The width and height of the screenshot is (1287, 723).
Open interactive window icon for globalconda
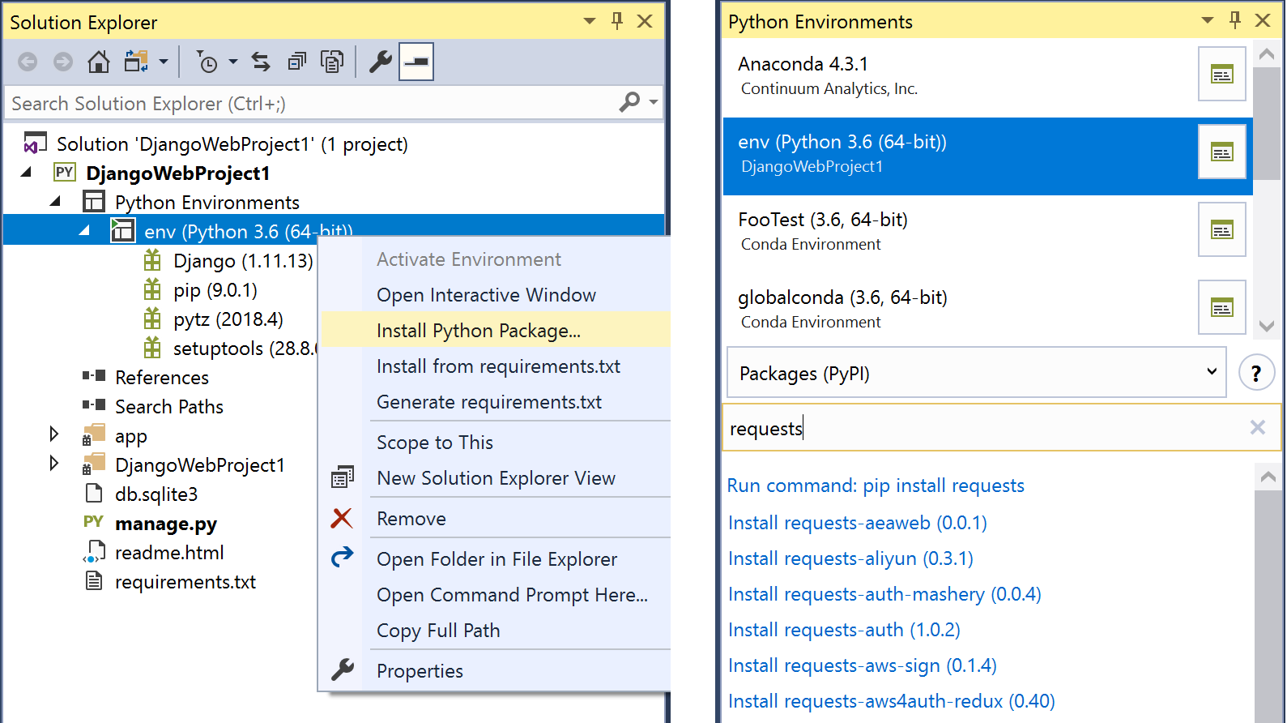[x=1222, y=308]
